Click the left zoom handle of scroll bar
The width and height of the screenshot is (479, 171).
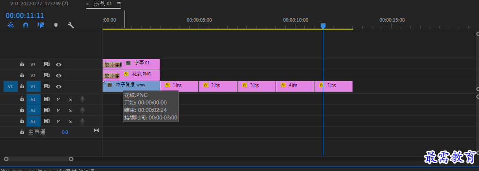click(x=6, y=159)
